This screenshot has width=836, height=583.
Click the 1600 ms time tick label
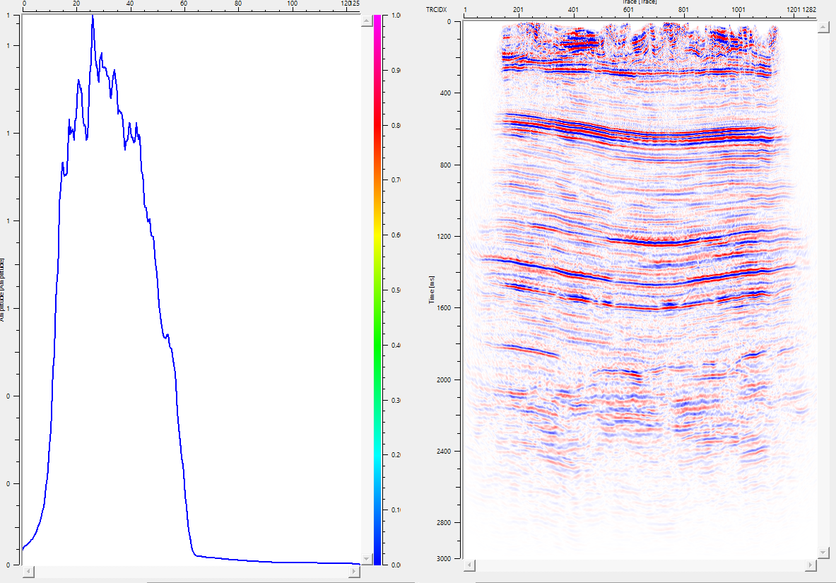[x=444, y=308]
